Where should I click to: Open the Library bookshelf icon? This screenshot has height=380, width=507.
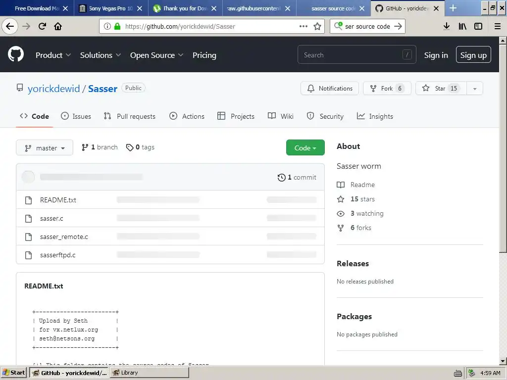(x=462, y=26)
